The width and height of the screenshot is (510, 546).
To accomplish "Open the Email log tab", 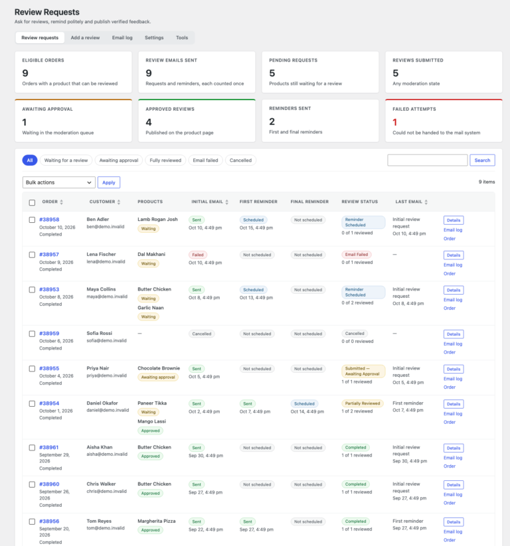I will [122, 38].
